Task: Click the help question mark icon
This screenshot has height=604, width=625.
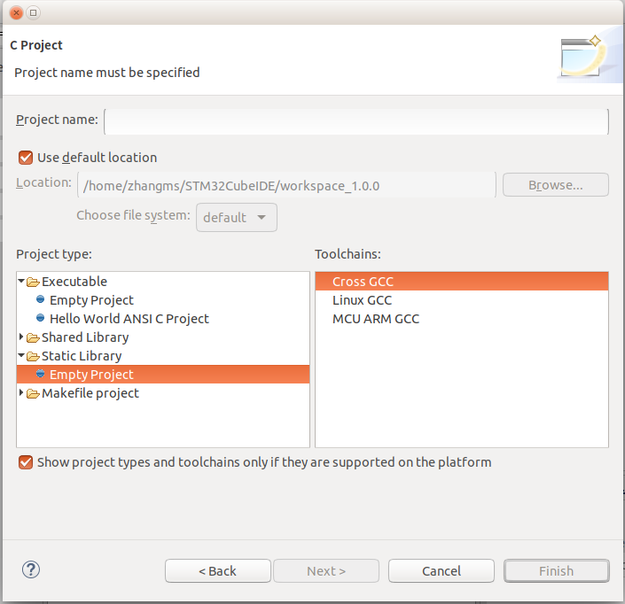Action: pyautogui.click(x=30, y=569)
